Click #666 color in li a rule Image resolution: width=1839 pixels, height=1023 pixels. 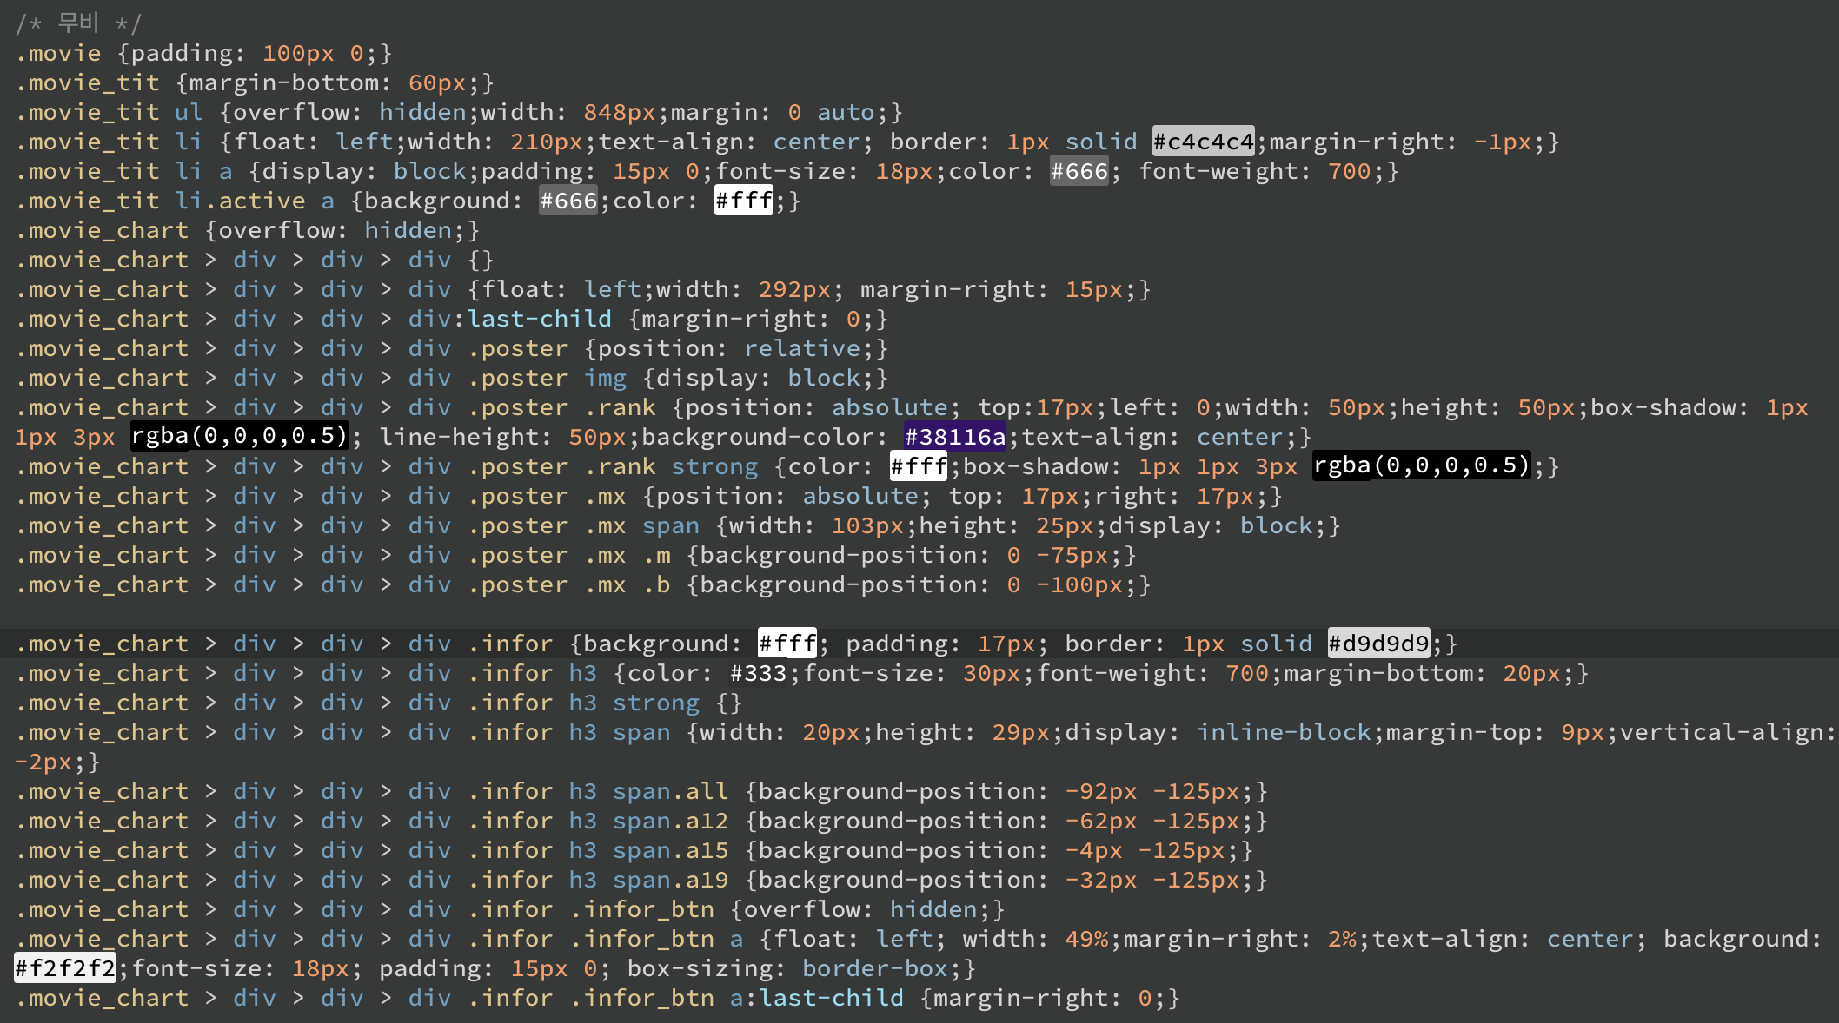tap(1079, 171)
